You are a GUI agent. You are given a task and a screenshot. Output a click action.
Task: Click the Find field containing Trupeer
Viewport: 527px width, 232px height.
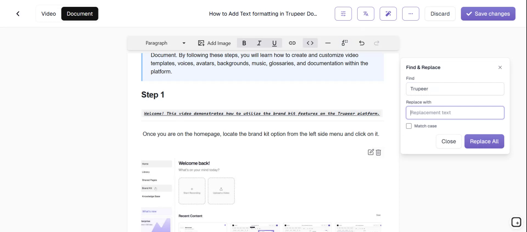point(455,89)
